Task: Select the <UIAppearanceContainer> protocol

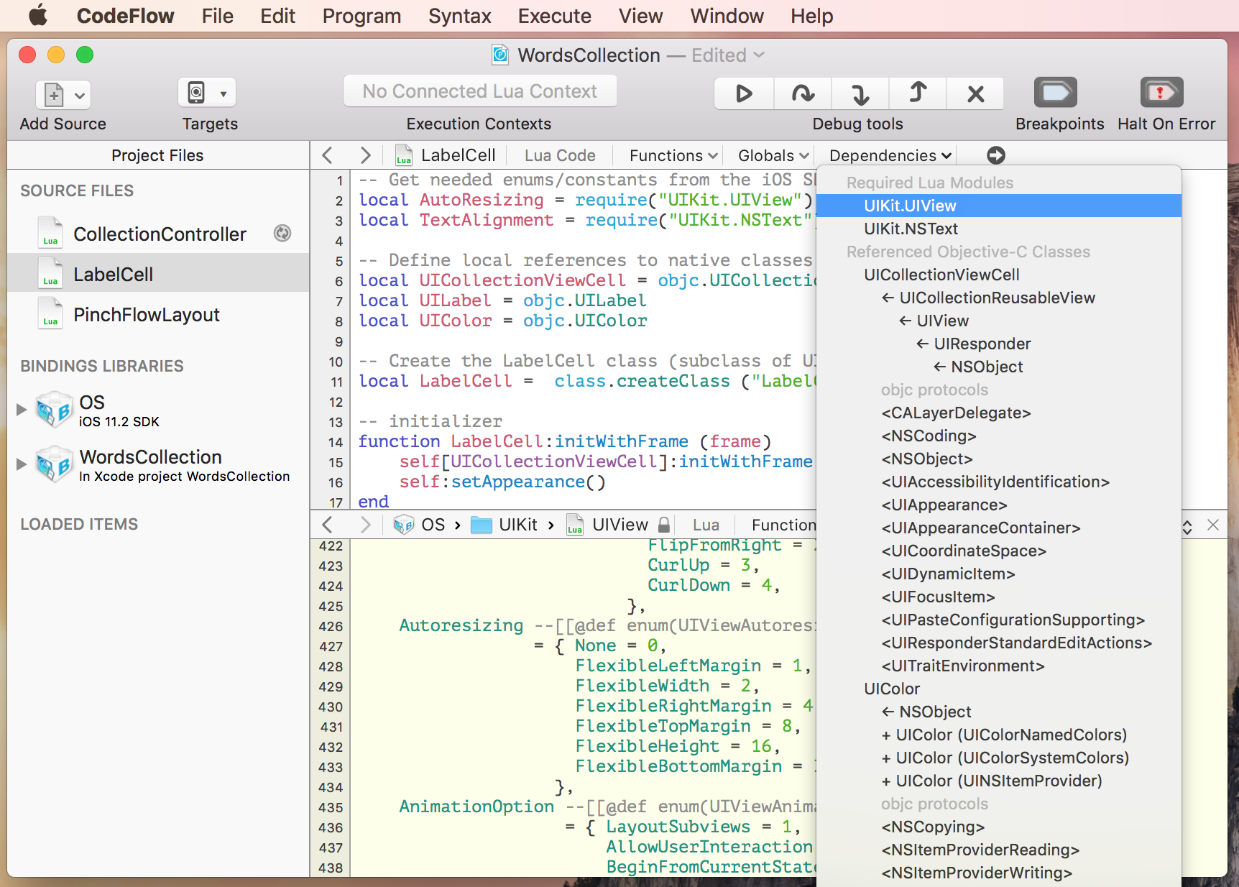Action: coord(999,528)
